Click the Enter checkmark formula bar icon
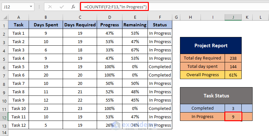Screen dimensions: 269x136 click(x=62, y=7)
